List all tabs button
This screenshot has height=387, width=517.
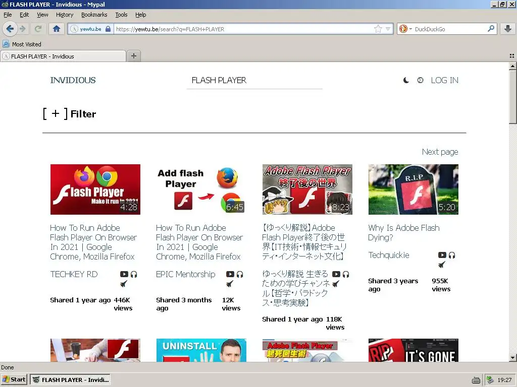[512, 56]
